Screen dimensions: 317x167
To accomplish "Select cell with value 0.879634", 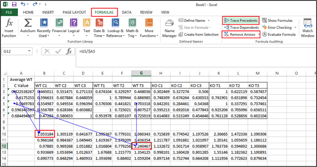I will [258, 158].
